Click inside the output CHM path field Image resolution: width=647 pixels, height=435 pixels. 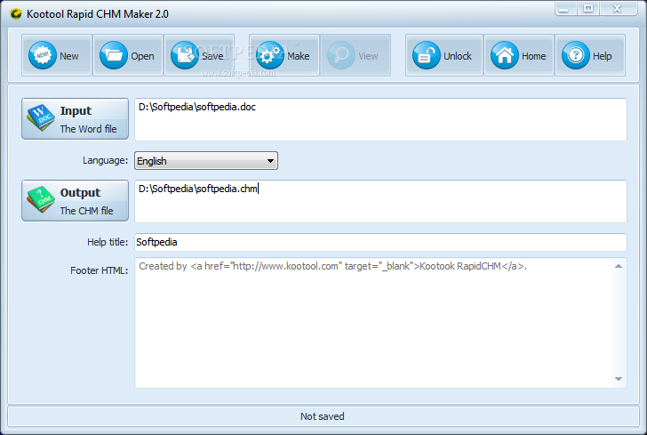(380, 201)
